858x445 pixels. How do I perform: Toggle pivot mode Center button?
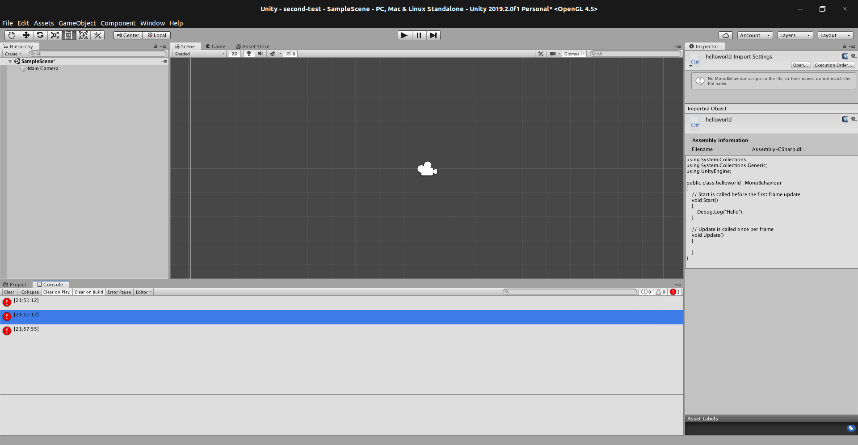[128, 35]
